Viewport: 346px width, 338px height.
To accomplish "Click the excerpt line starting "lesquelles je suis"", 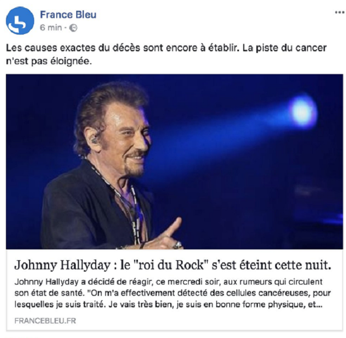I will 168,305.
